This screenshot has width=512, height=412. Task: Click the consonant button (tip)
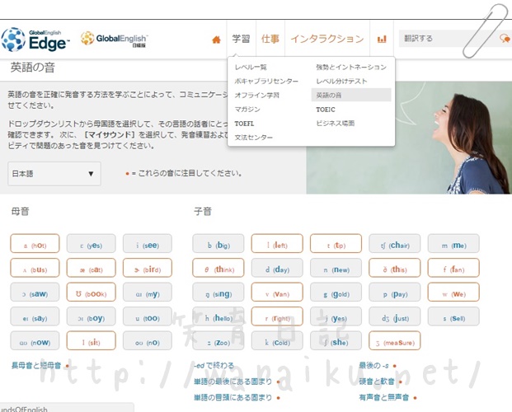pyautogui.click(x=336, y=244)
